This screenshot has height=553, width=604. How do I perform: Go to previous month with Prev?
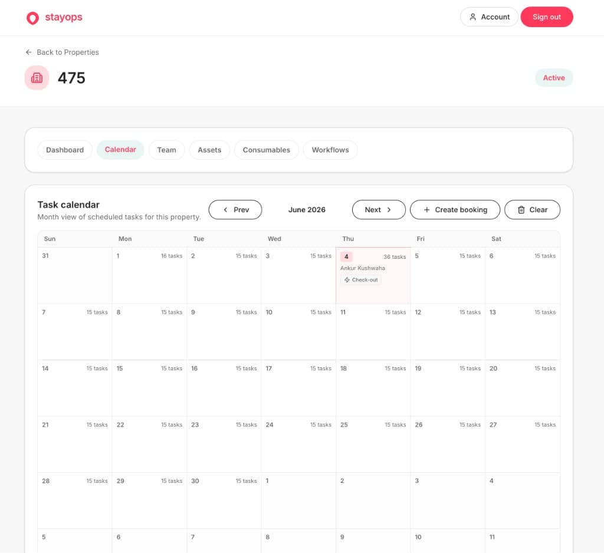pos(235,209)
